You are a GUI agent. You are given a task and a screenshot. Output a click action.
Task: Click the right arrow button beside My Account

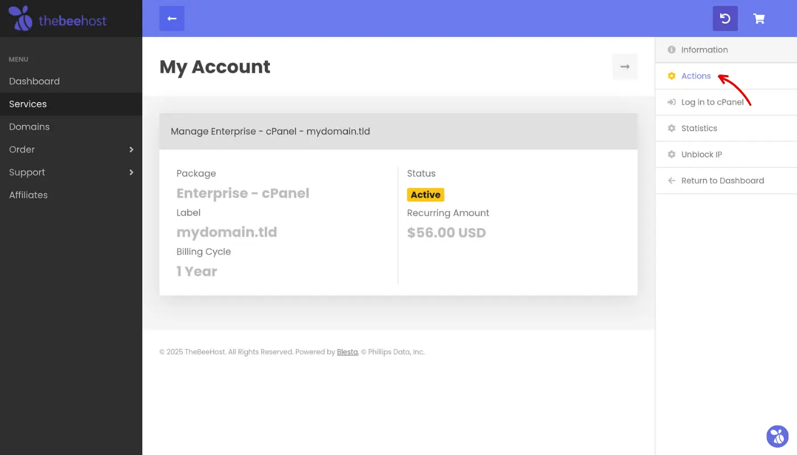click(x=625, y=67)
